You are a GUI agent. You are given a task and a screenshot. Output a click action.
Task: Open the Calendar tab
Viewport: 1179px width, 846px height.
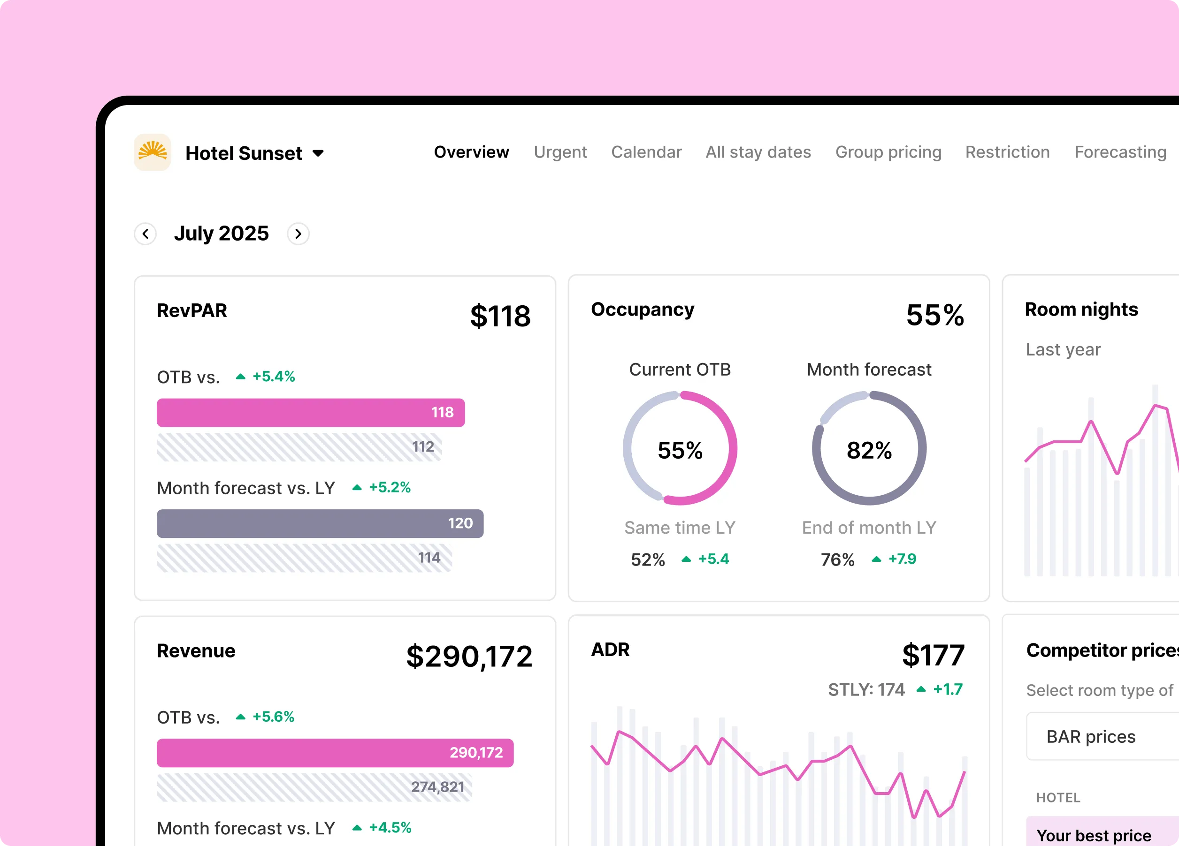646,152
